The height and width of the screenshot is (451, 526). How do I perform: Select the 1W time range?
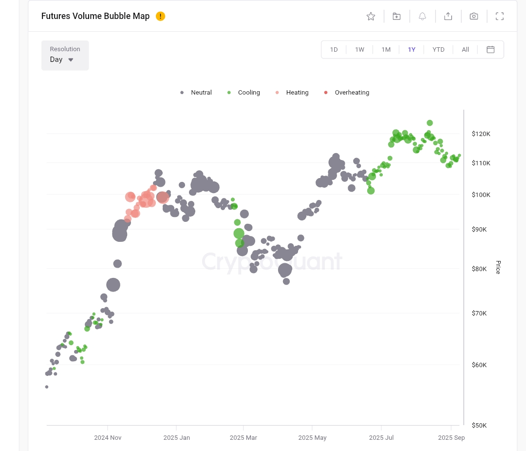pos(359,50)
